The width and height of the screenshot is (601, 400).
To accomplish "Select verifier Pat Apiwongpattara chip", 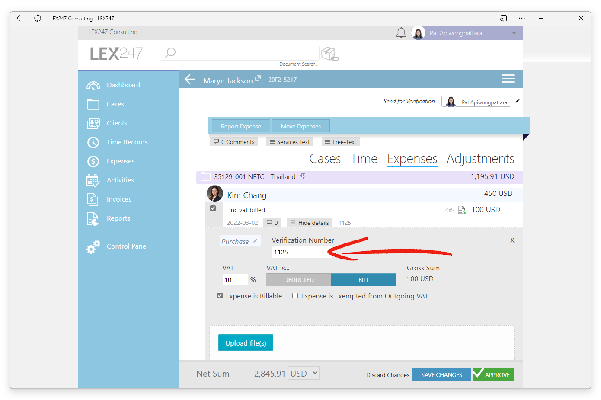I will [476, 102].
